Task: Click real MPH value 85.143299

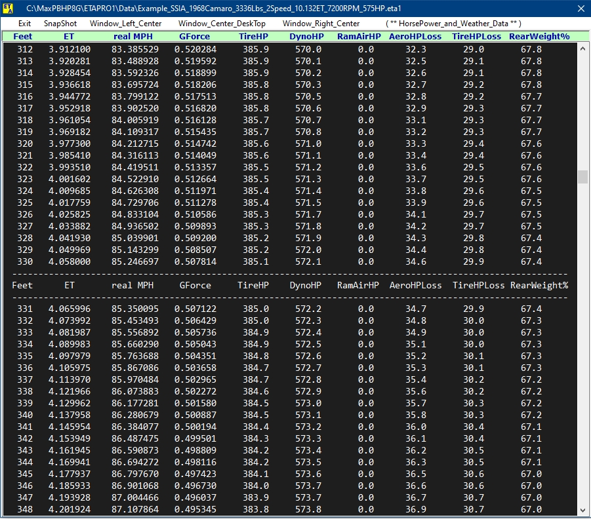Action: (x=135, y=250)
